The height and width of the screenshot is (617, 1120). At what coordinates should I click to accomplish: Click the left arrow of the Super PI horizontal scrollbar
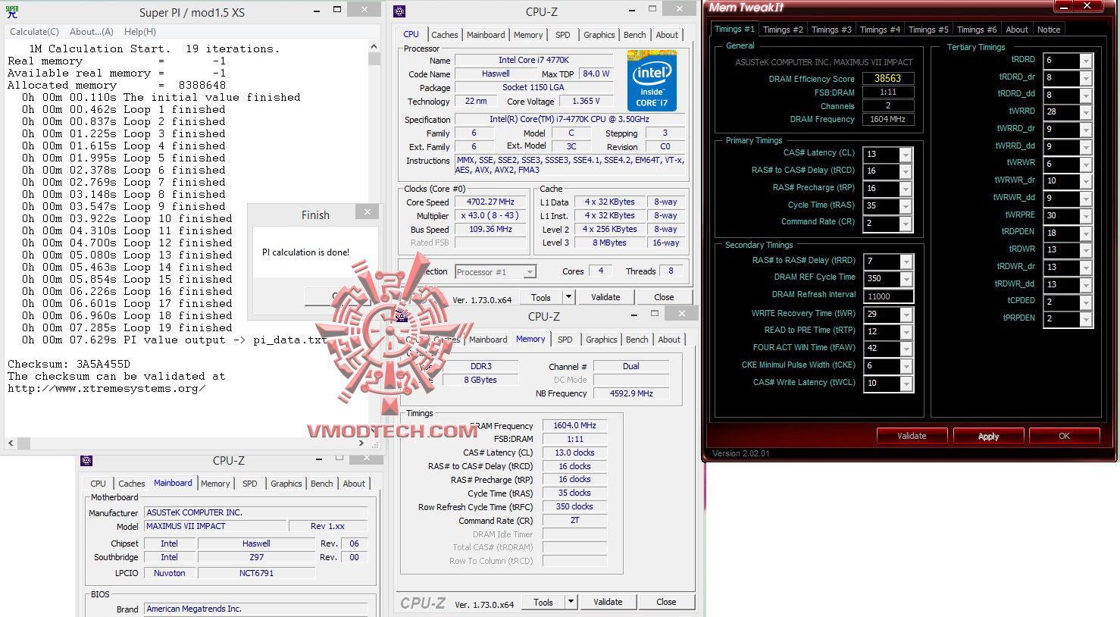[11, 443]
